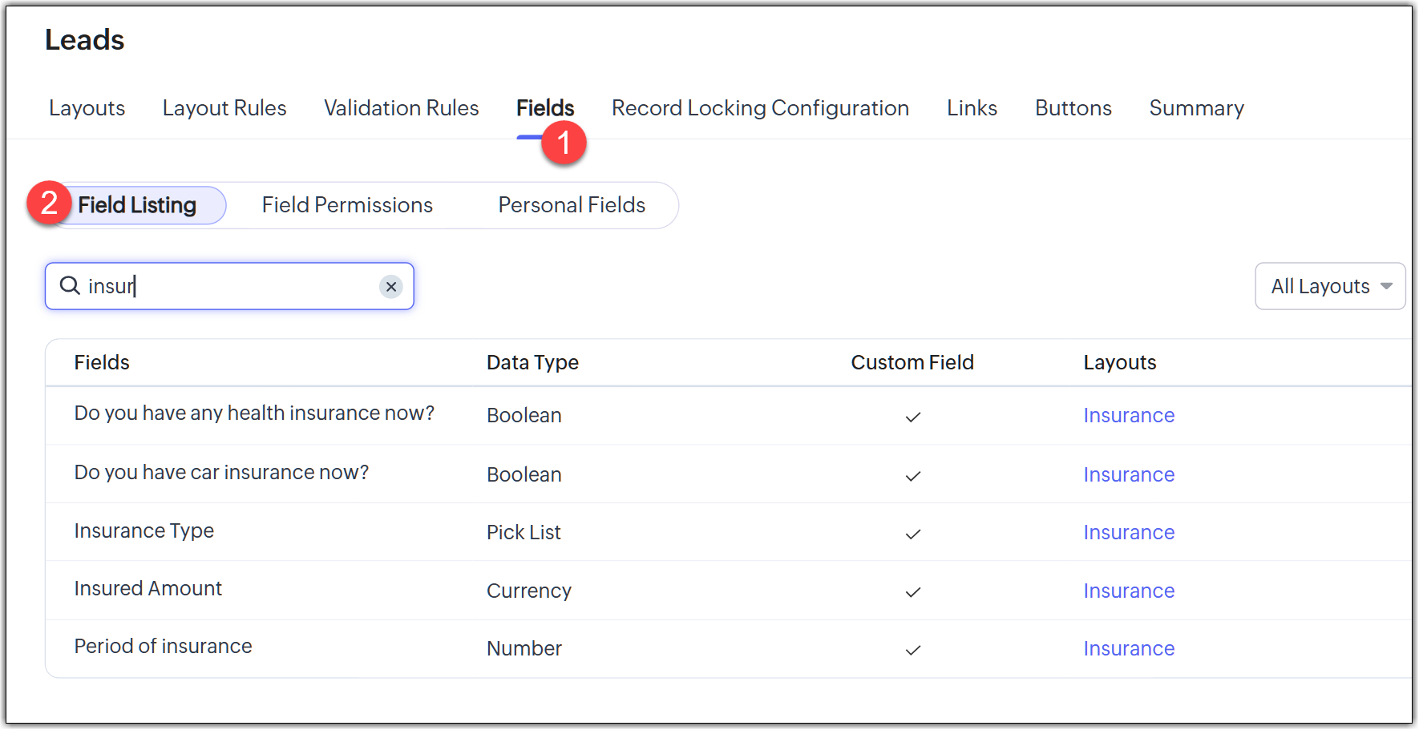Clear the field search text
Image resolution: width=1419 pixels, height=730 pixels.
point(391,287)
